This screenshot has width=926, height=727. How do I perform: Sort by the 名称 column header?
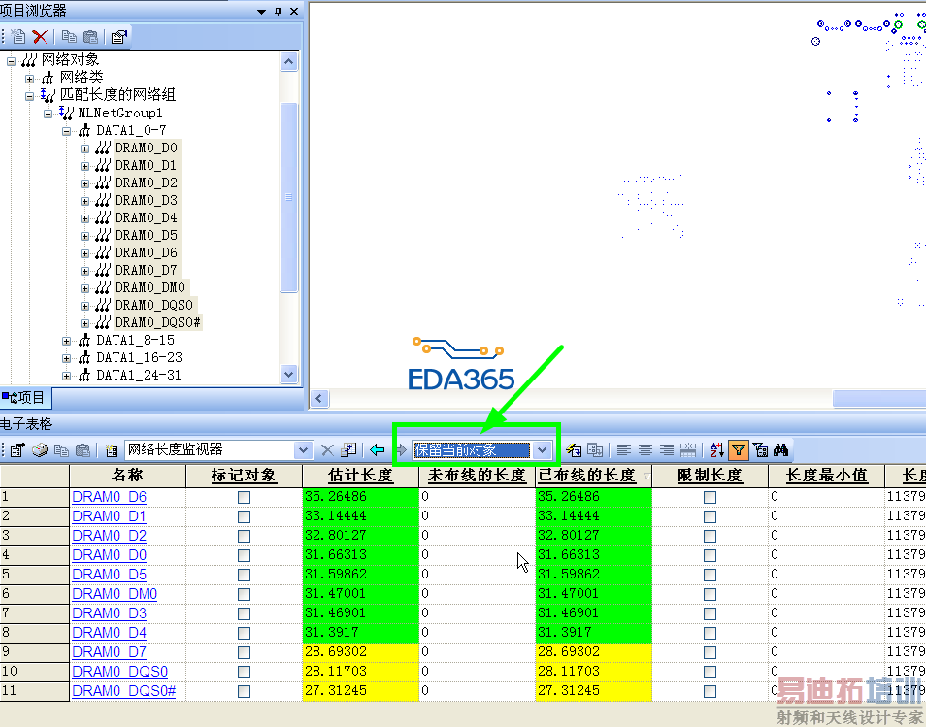click(127, 476)
